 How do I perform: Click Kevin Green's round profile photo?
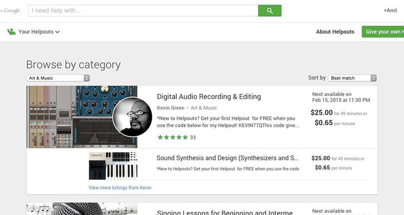coord(132,117)
